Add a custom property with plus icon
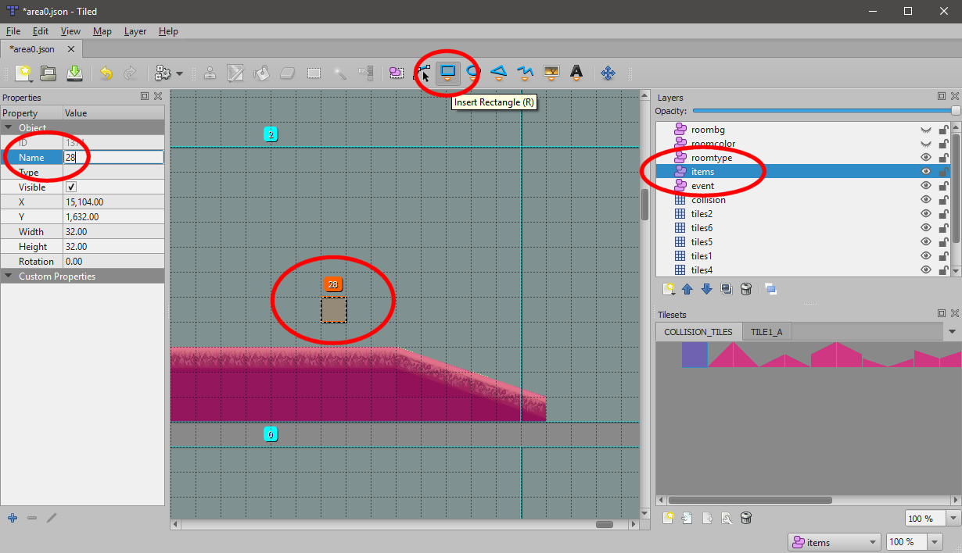 click(x=12, y=518)
